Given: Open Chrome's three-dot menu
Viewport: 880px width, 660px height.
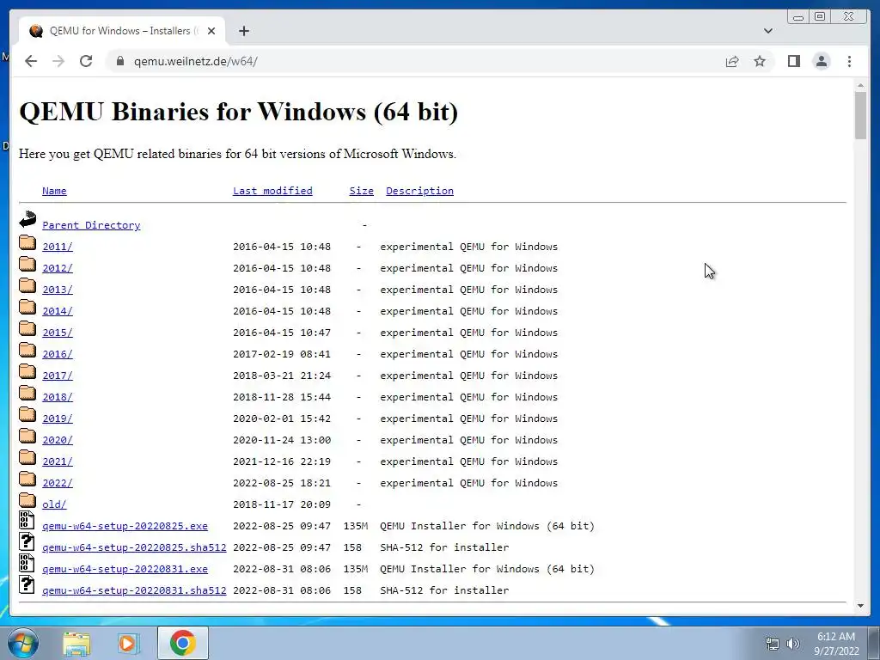Looking at the screenshot, I should [849, 61].
